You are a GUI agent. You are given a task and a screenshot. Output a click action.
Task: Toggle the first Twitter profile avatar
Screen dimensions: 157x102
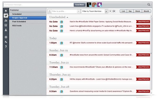pyautogui.click(x=89, y=5)
